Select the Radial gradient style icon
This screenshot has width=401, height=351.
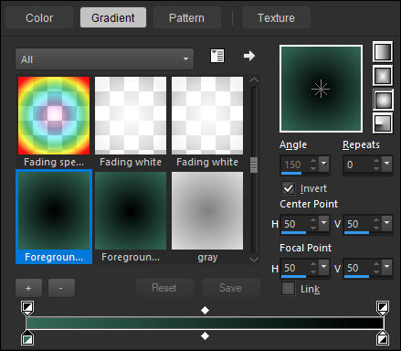pos(383,123)
